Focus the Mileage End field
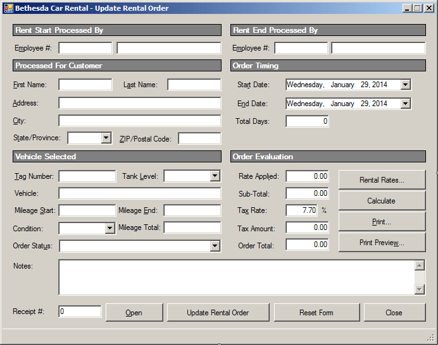This screenshot has width=438, height=345. click(192, 210)
